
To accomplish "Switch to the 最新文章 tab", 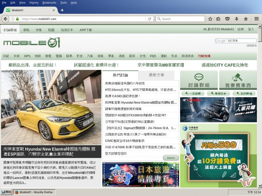I will 156,75.
